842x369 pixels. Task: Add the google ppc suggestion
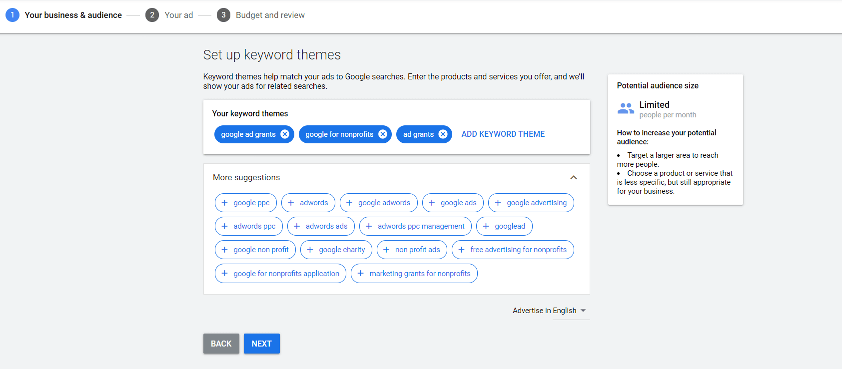245,203
